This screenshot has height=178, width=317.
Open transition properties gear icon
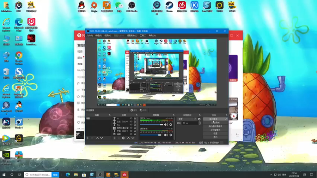point(199,119)
